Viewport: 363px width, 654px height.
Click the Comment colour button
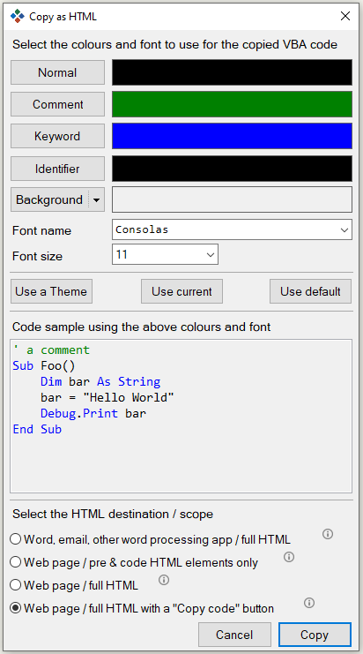(x=57, y=104)
